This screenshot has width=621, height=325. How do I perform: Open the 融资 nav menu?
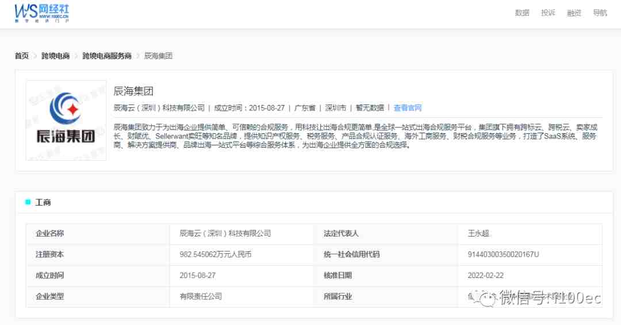click(x=574, y=13)
